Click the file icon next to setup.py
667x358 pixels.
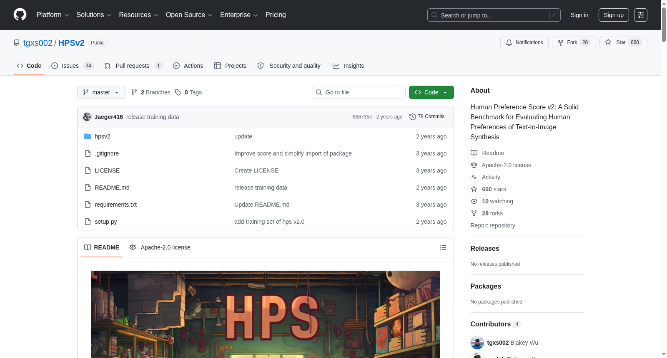(88, 222)
